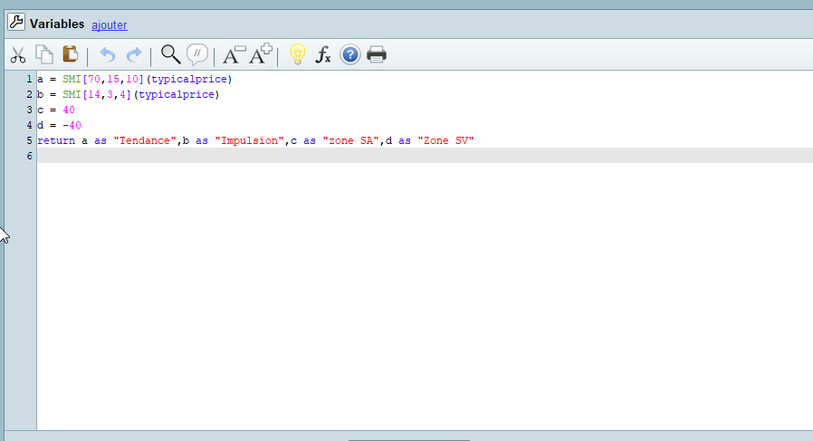
Task: Click the "Zone SV" string
Action: [x=446, y=140]
